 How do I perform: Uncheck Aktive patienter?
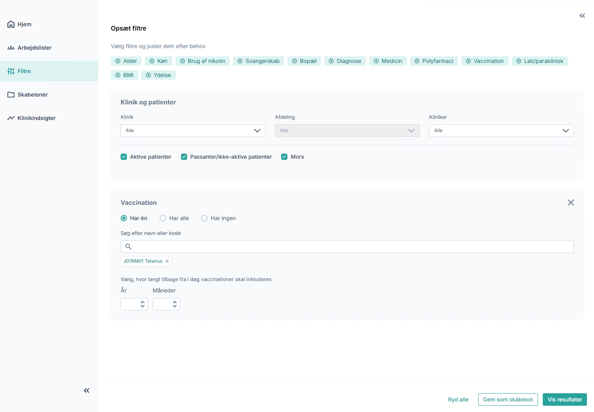[124, 157]
